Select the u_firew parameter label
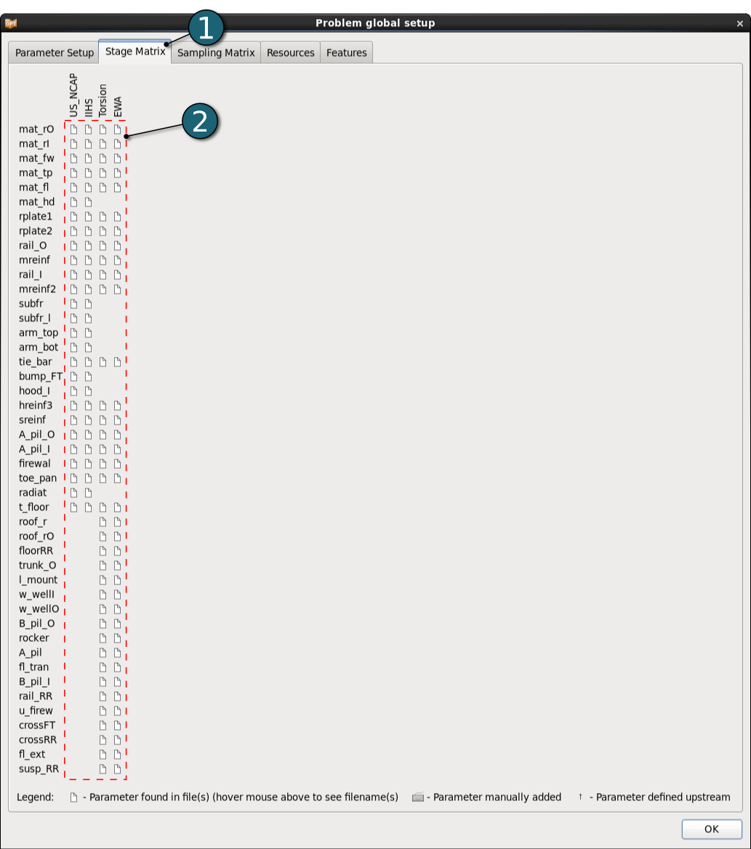The image size is (751, 849). (36, 711)
